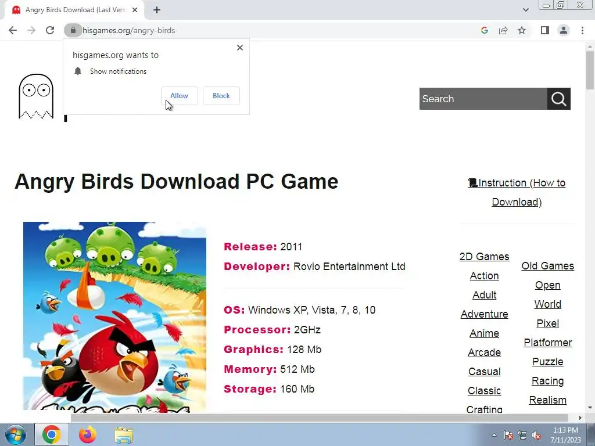595x446 pixels.
Task: Click the address bar URL text
Action: pyautogui.click(x=128, y=30)
